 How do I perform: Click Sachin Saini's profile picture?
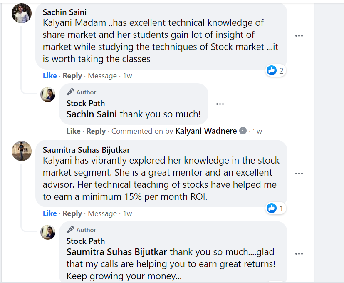tap(21, 14)
